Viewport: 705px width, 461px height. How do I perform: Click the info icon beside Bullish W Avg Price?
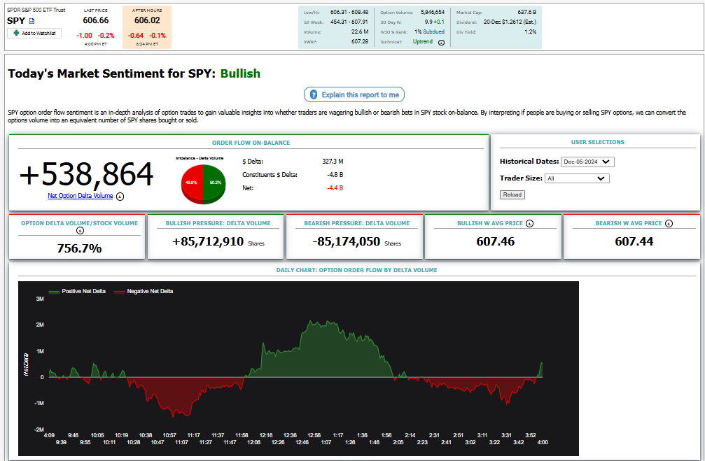(530, 223)
